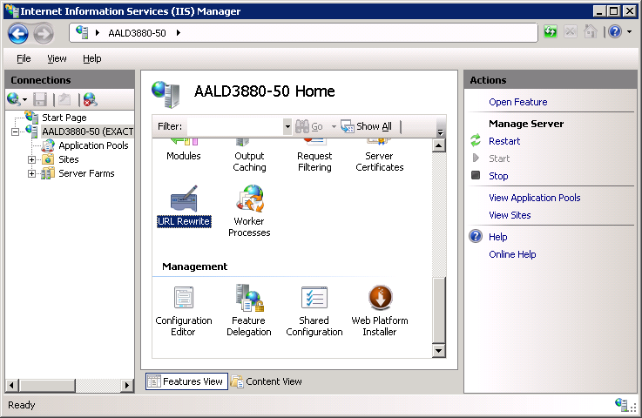
Task: Click Connections pane scroll left arrow
Action: point(12,385)
